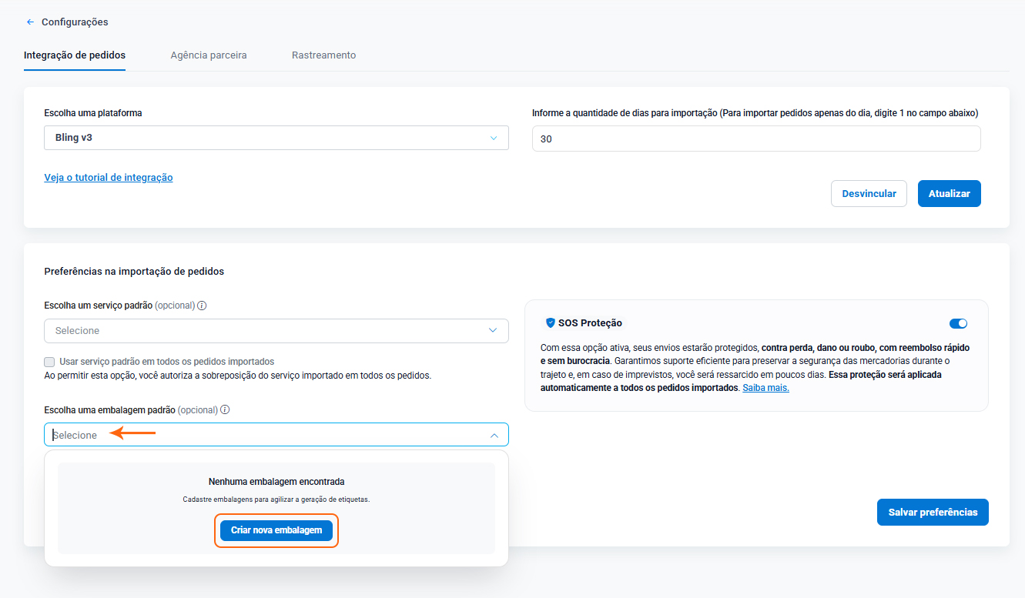Viewport: 1025px width, 598px height.
Task: Select the Integração de pedidos tab
Action: point(75,55)
